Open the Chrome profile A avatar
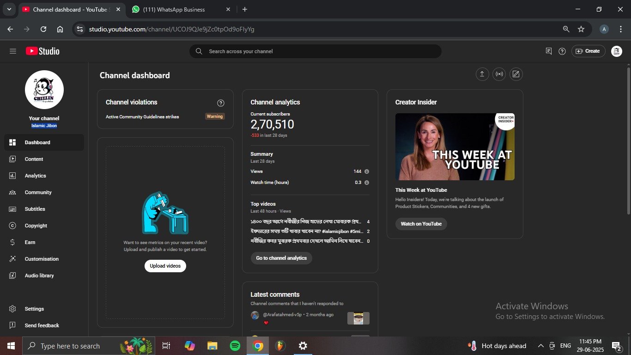 [x=604, y=29]
